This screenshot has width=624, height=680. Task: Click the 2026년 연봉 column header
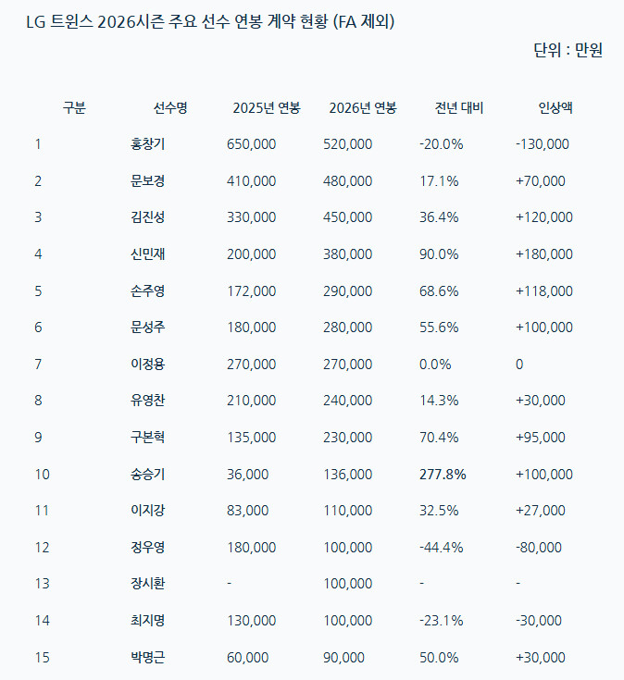point(363,107)
